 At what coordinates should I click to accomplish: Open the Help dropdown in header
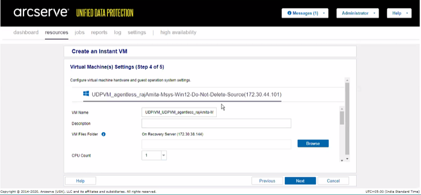point(399,13)
